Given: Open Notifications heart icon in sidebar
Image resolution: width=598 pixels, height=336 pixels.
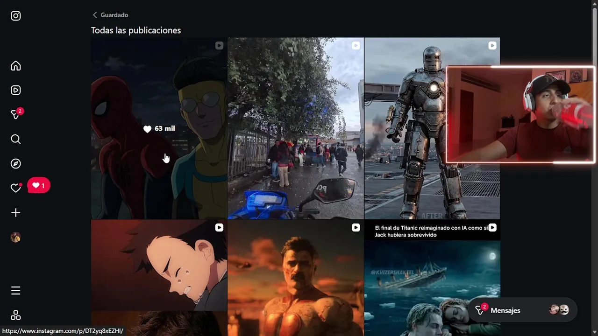Looking at the screenshot, I should 15,188.
